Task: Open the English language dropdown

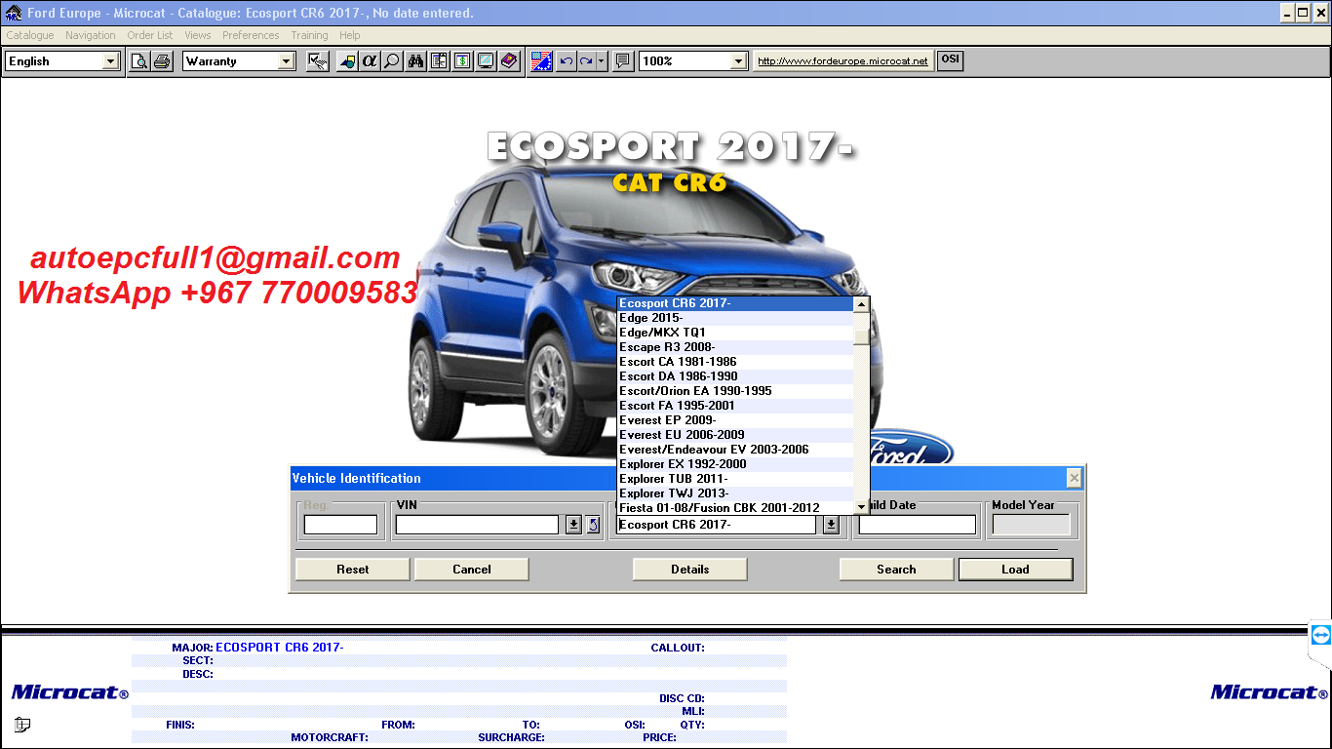Action: tap(110, 60)
